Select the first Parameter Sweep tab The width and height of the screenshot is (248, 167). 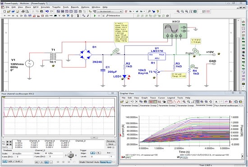(130, 106)
